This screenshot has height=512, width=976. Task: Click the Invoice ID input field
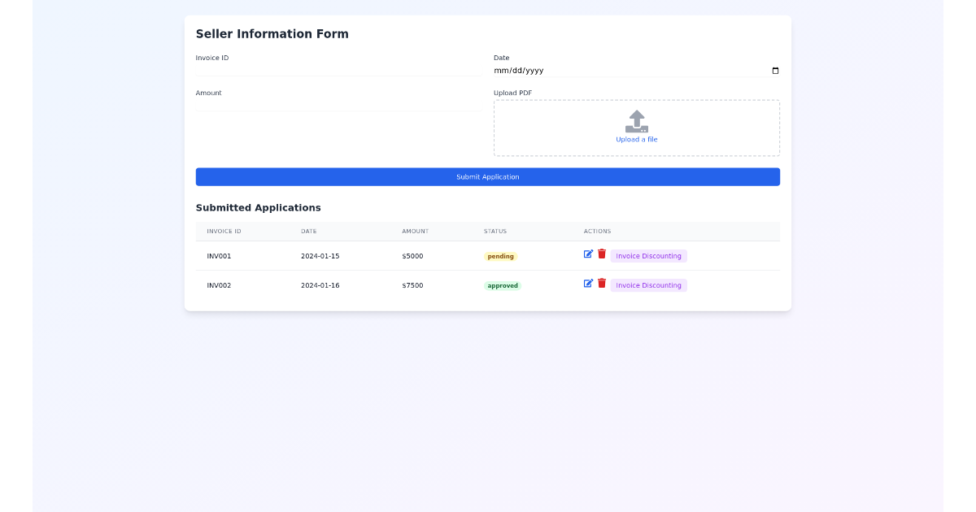click(338, 72)
